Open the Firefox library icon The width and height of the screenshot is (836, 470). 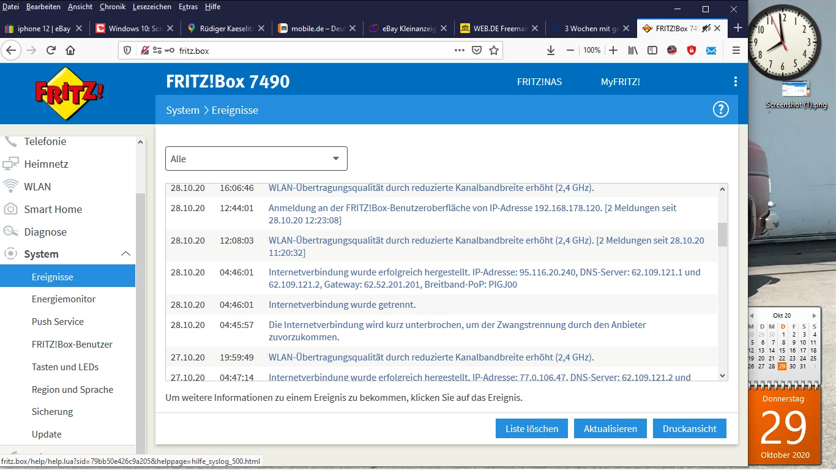633,50
